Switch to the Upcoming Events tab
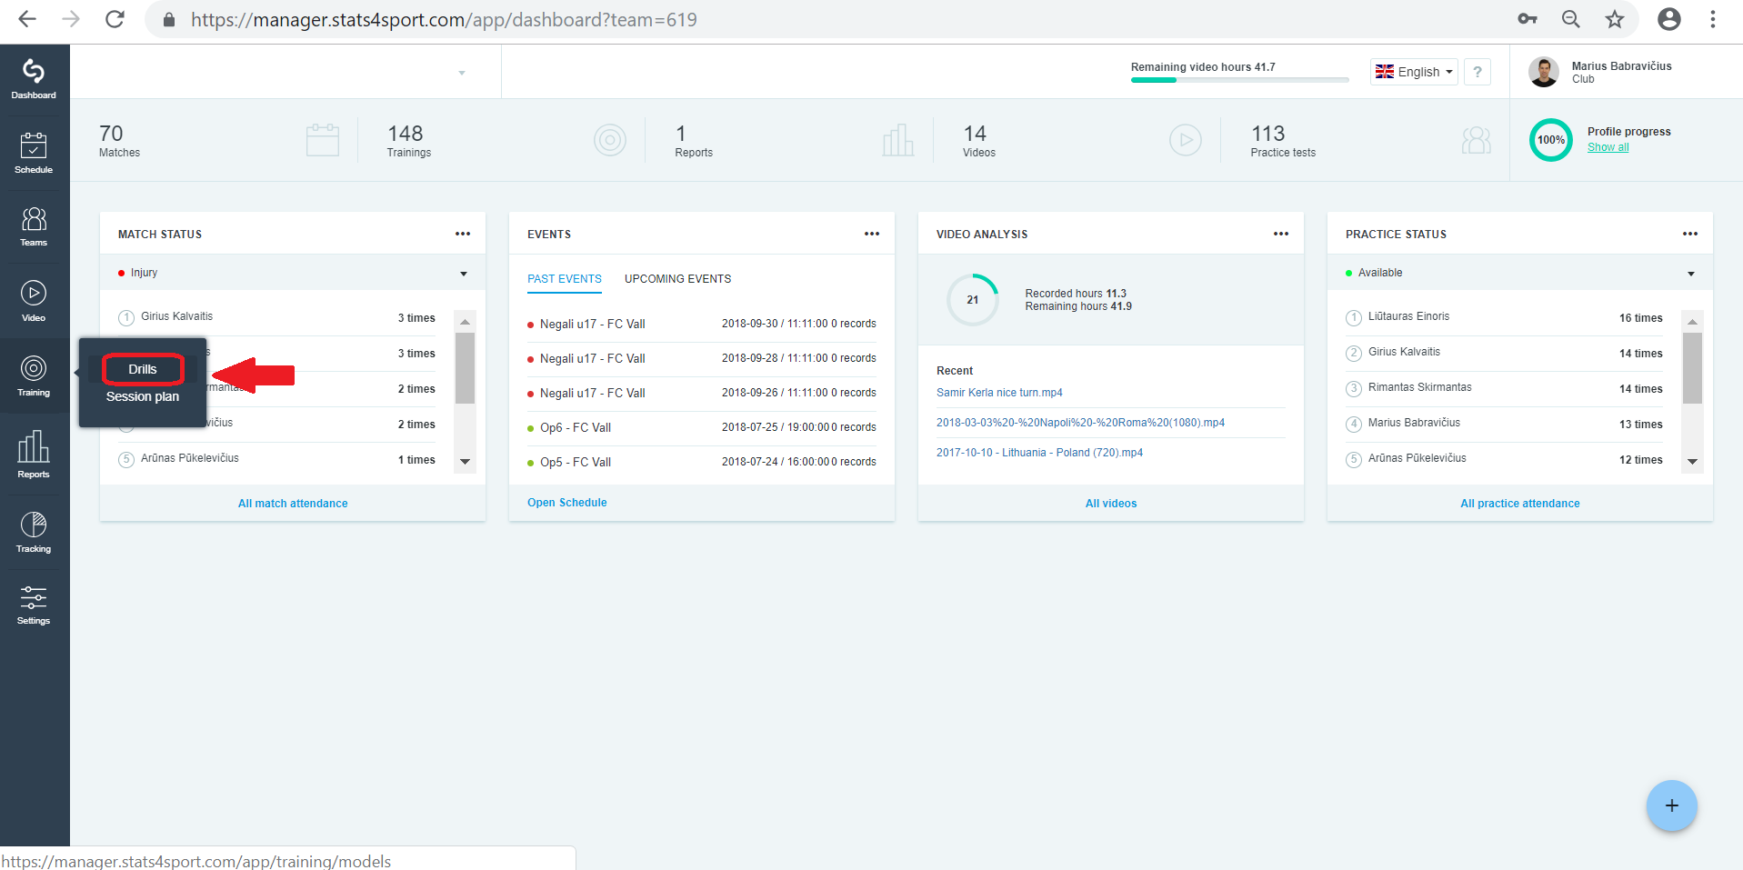This screenshot has width=1743, height=870. click(x=677, y=279)
